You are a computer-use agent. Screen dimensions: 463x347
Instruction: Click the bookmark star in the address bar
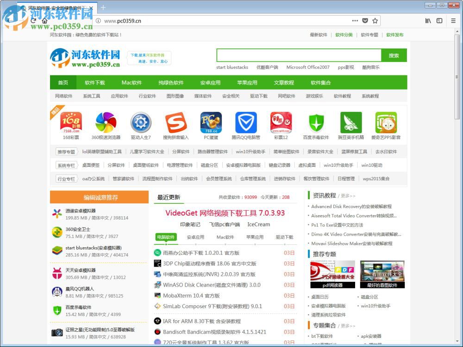coord(375,21)
